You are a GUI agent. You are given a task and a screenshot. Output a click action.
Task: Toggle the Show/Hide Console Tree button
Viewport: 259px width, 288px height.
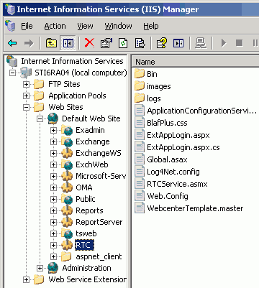(x=68, y=43)
